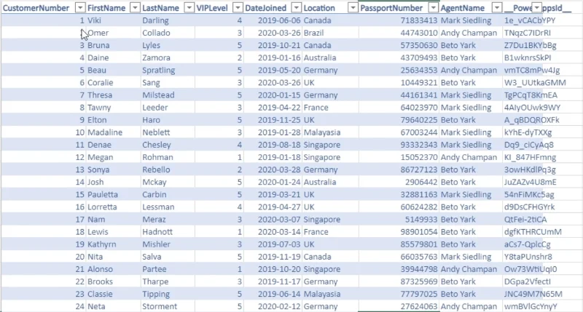
Task: Open the PowerAppsId column filter dropdown
Action: point(536,8)
